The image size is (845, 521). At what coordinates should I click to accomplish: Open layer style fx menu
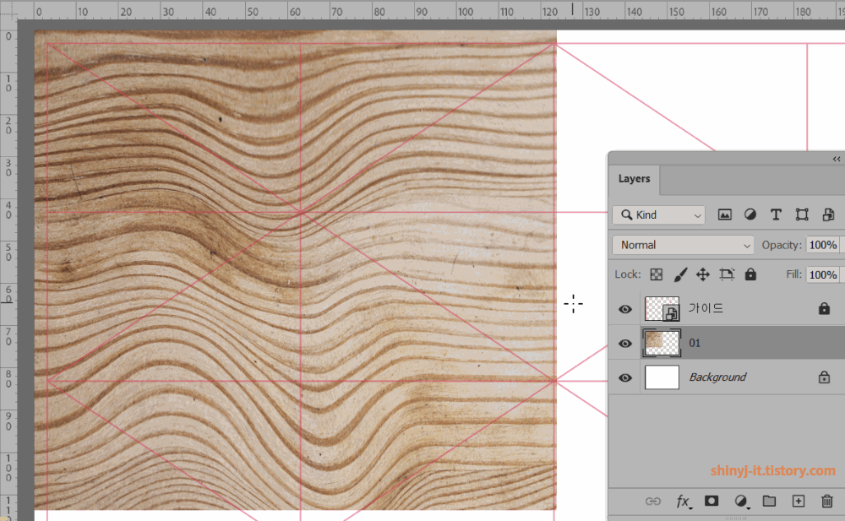click(x=684, y=502)
